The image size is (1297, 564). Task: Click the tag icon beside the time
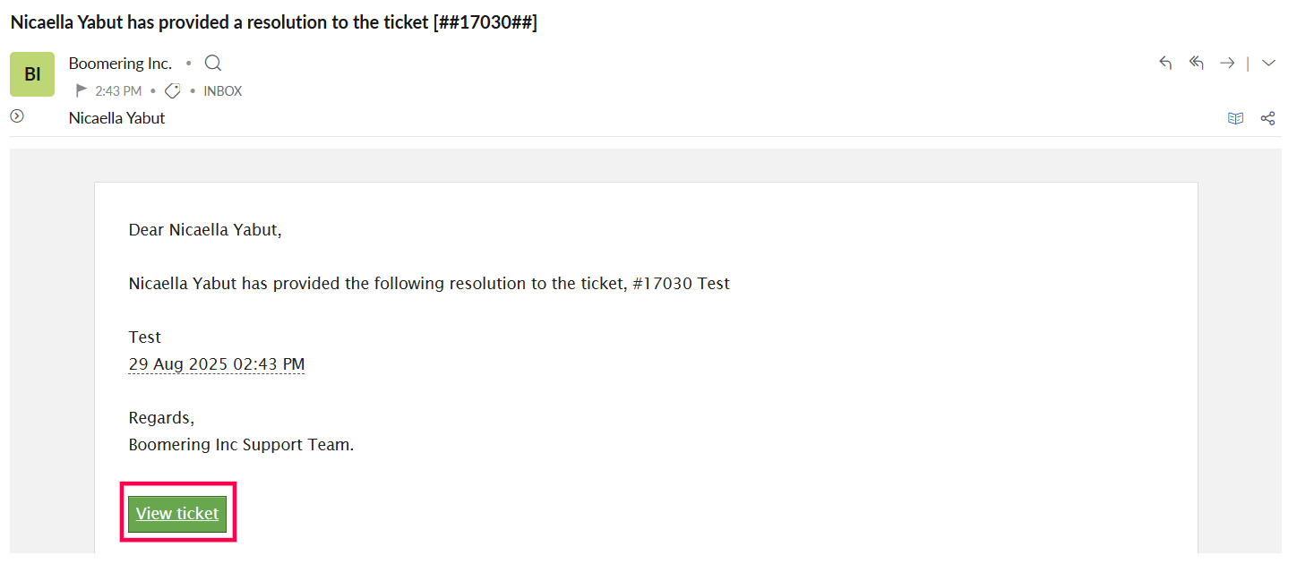(x=173, y=91)
